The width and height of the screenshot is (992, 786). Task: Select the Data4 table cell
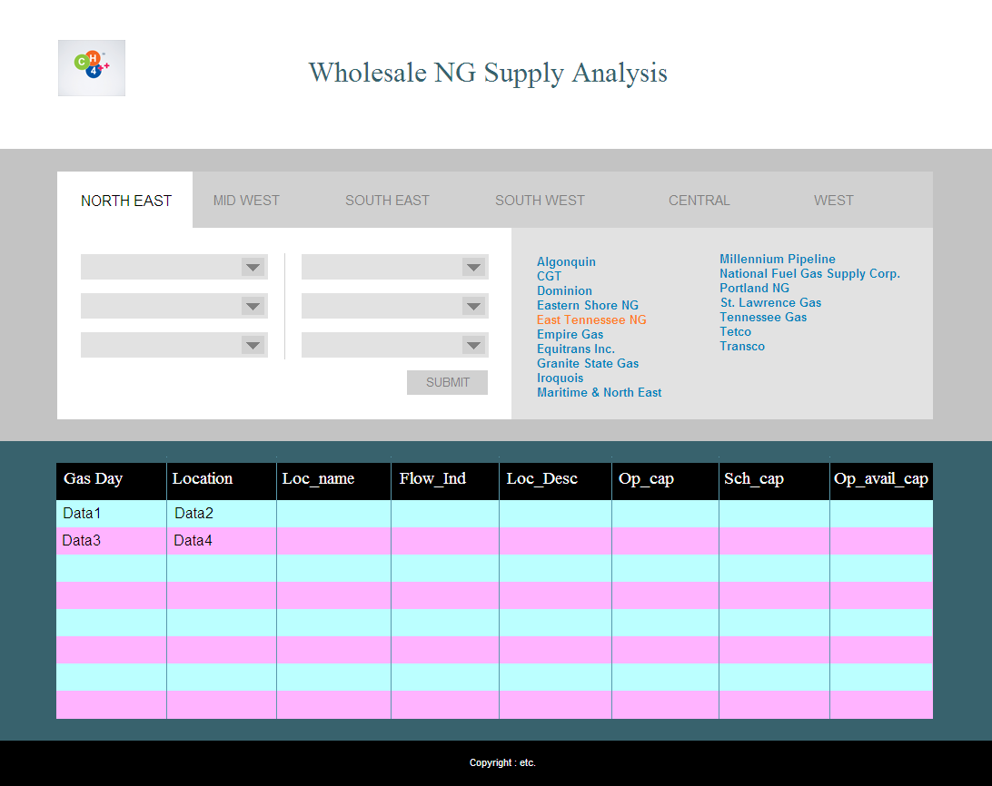(x=193, y=541)
